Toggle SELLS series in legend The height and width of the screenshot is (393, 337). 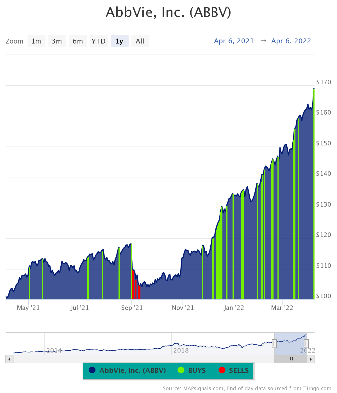[234, 370]
